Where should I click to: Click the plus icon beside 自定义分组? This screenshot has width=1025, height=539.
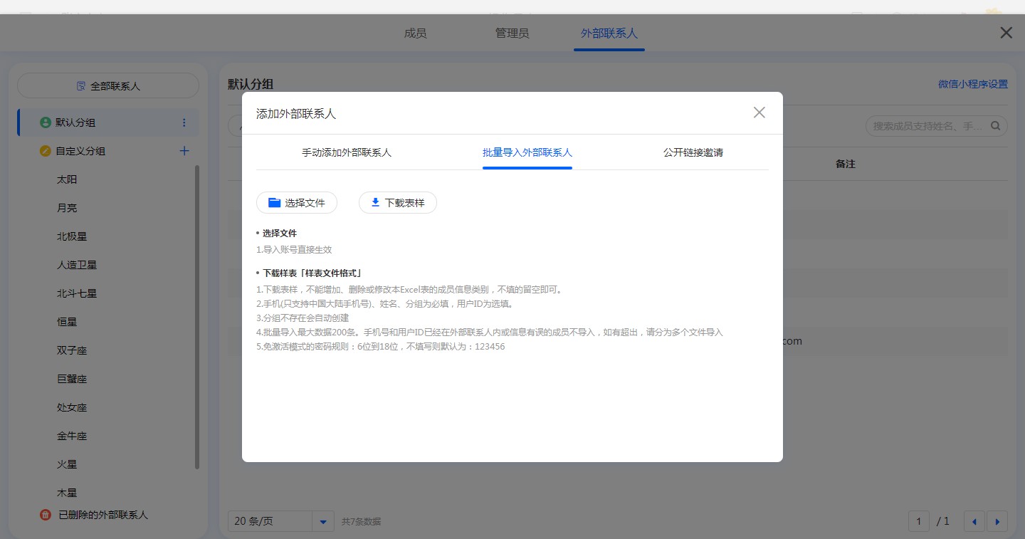184,151
